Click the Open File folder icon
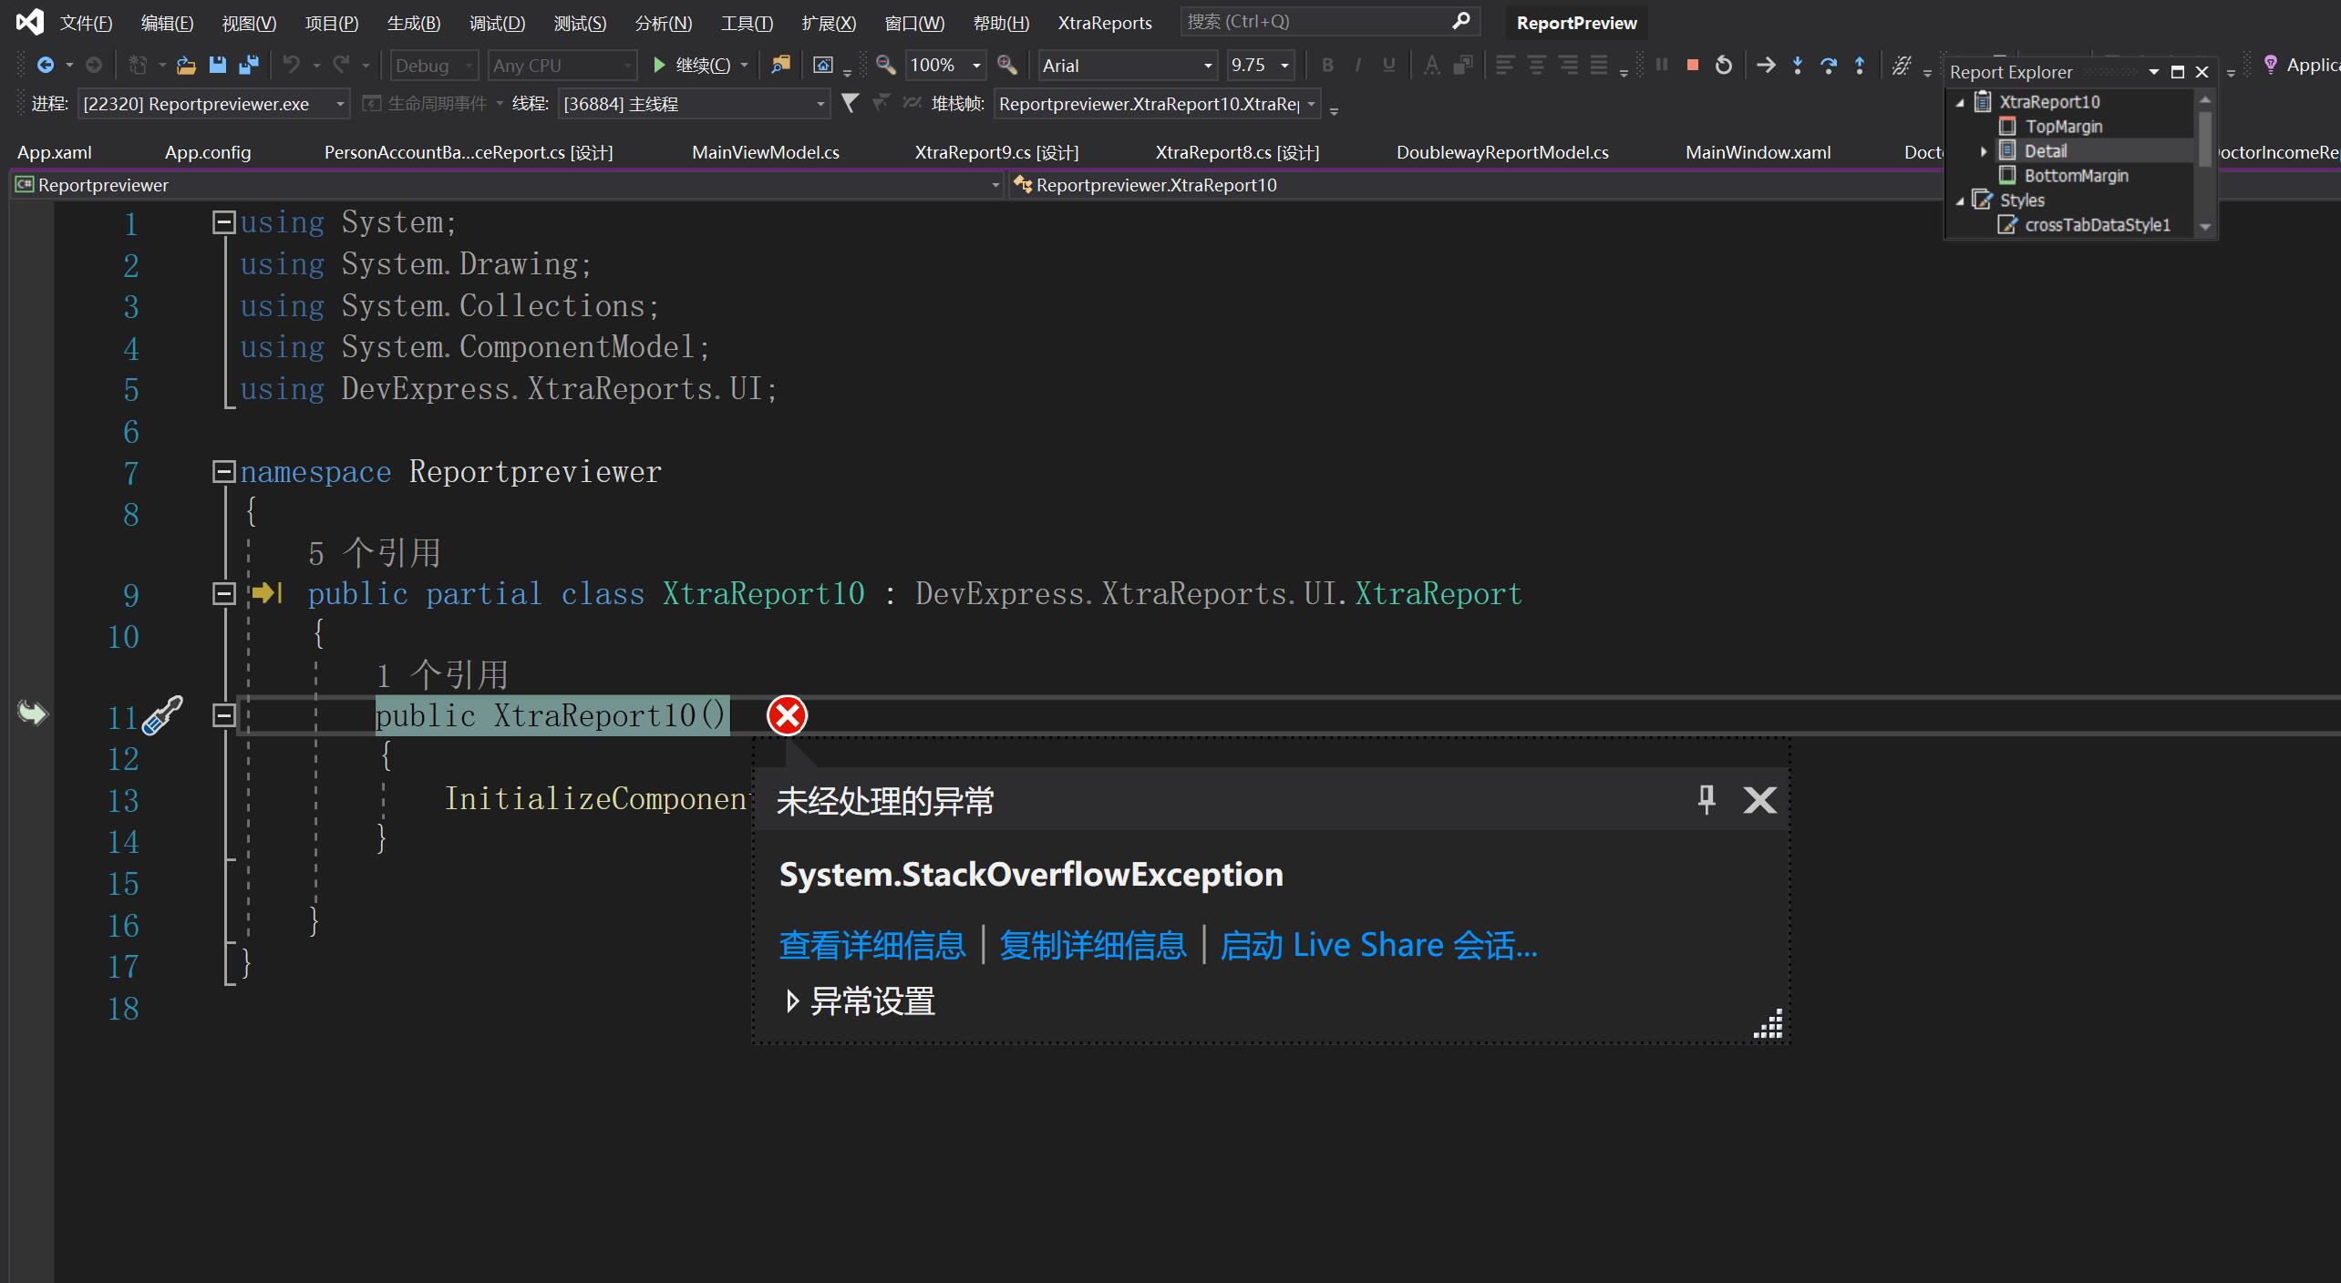The image size is (2341, 1283). pos(186,65)
